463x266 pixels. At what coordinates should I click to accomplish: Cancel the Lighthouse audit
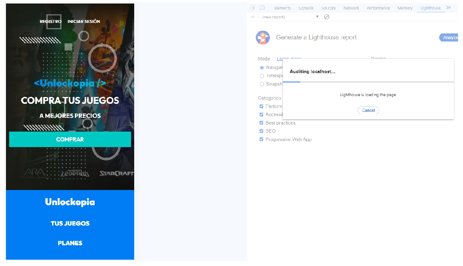point(368,110)
